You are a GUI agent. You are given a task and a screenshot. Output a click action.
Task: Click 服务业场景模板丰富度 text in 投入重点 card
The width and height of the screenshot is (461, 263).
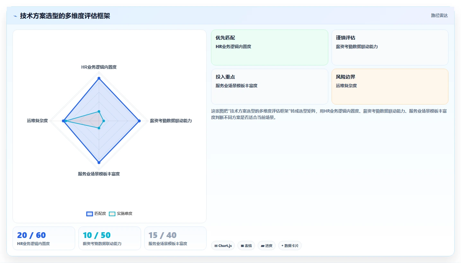tap(236, 86)
